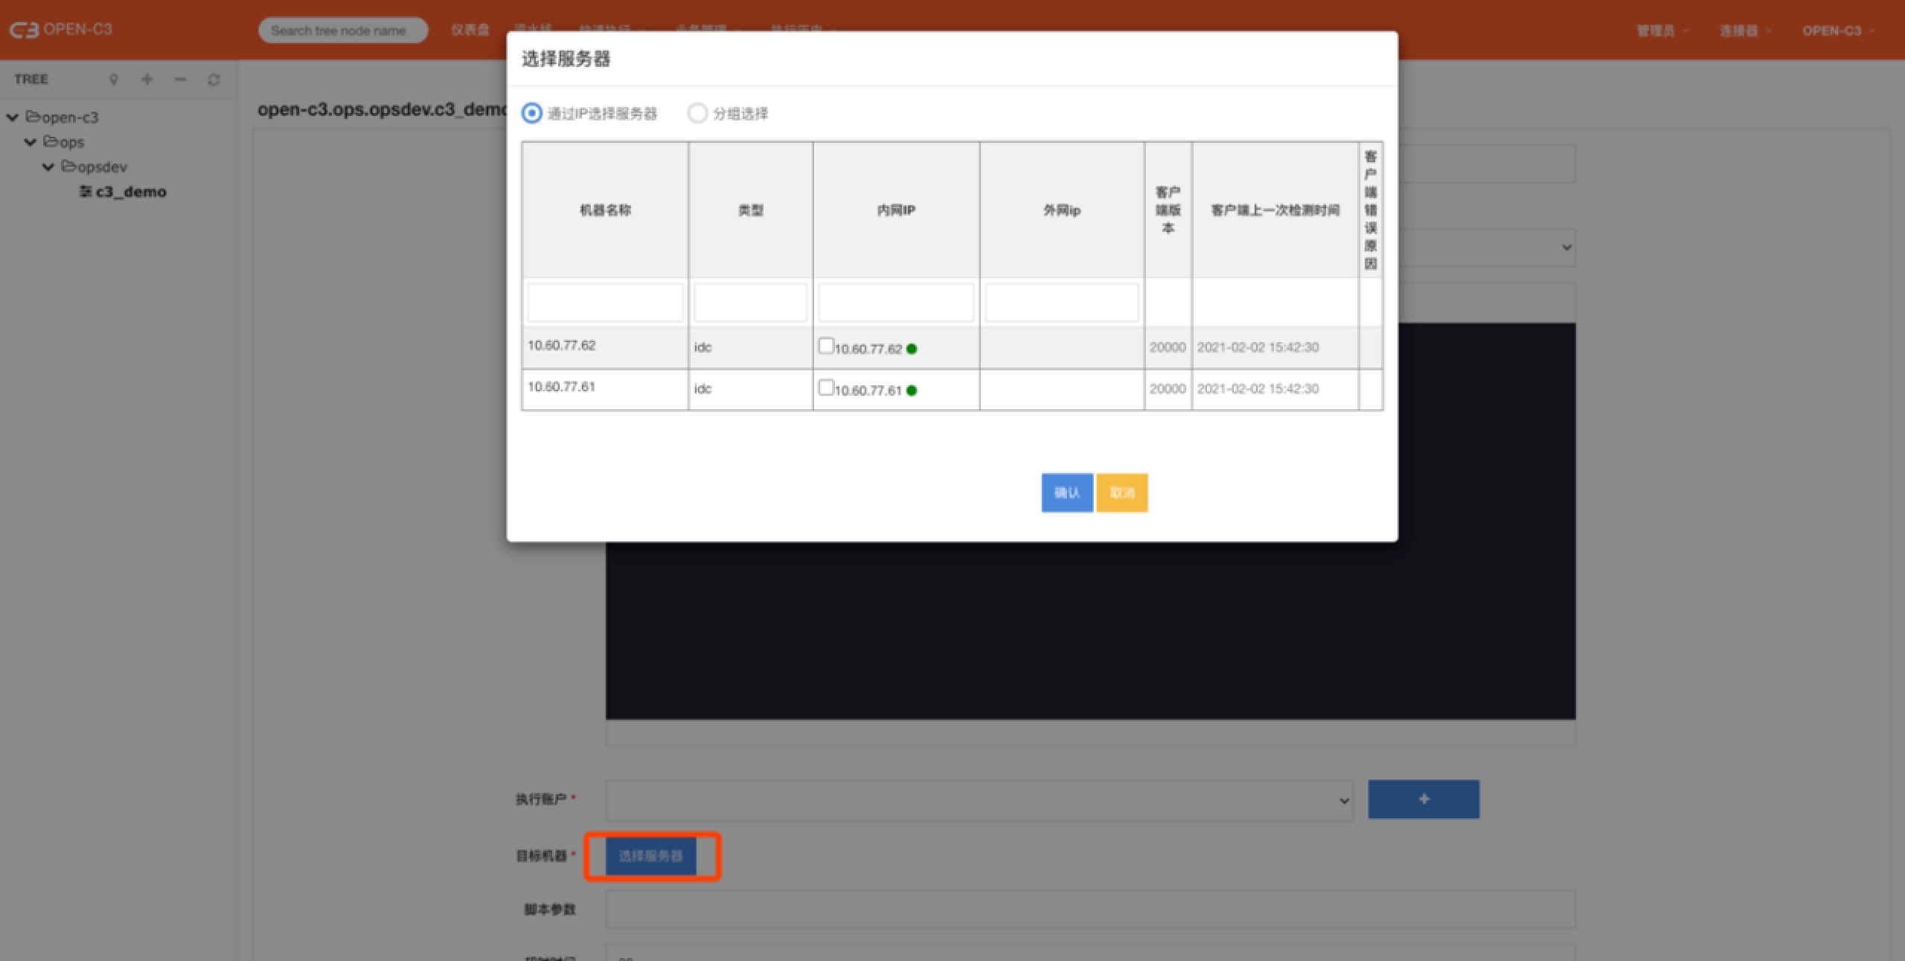
Task: Click the blue 确认 button
Action: (1066, 492)
